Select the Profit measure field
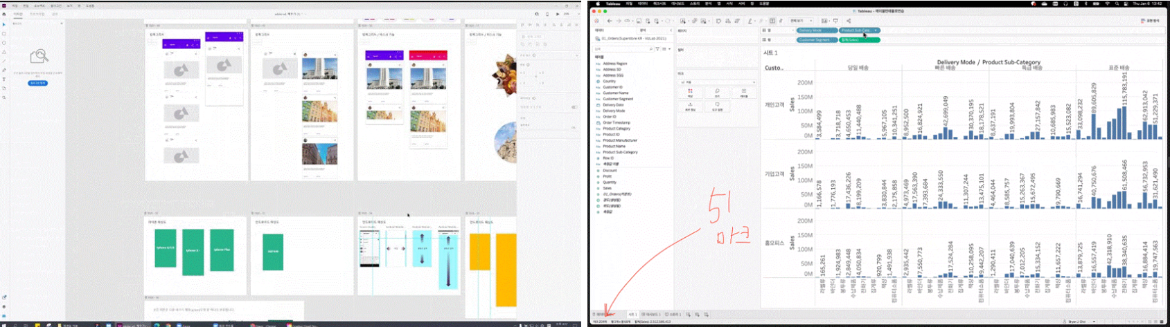 click(607, 176)
